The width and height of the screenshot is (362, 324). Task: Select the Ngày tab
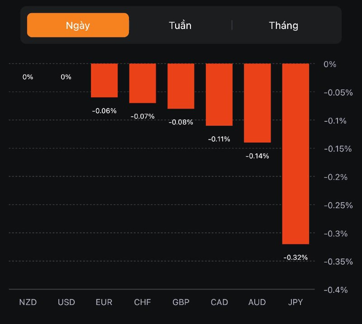tap(78, 25)
